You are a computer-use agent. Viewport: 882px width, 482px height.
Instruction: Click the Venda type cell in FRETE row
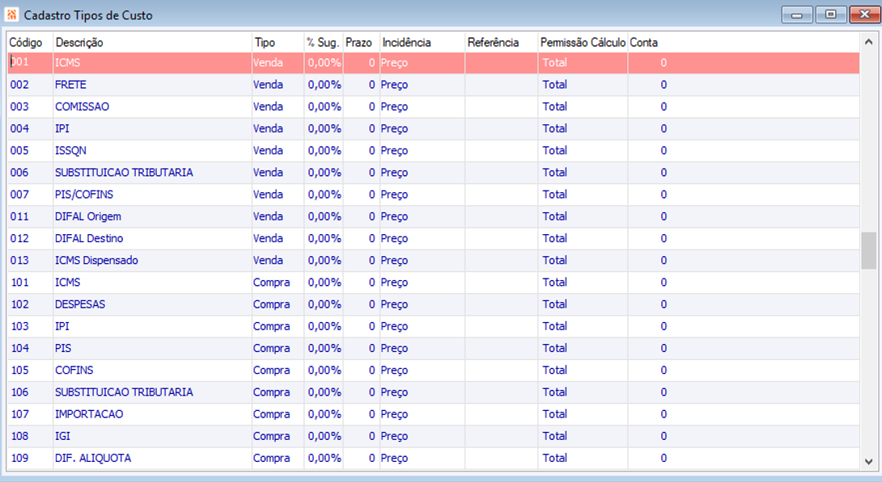278,85
